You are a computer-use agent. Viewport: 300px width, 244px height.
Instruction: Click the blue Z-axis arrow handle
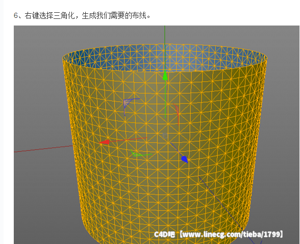coord(184,159)
